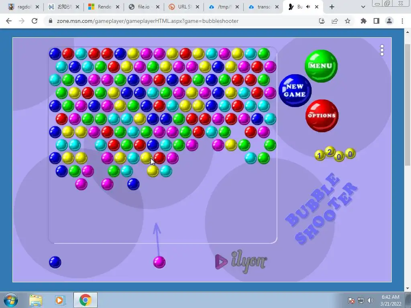Open the volume speaker icon in the tray
The height and width of the screenshot is (308, 411).
[x=370, y=300]
